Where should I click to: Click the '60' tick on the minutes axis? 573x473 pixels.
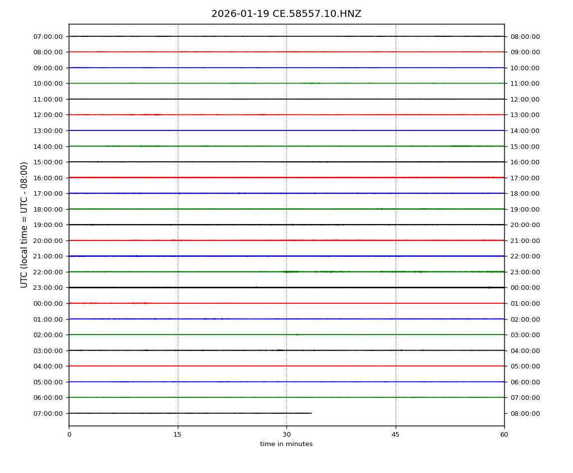504,435
